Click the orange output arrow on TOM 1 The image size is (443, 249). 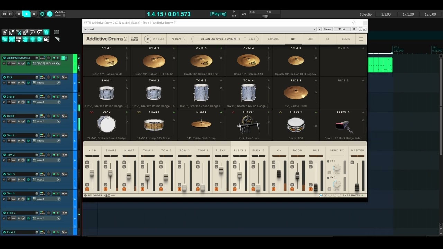coord(142,189)
